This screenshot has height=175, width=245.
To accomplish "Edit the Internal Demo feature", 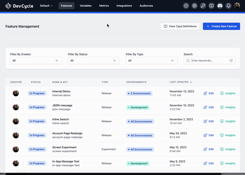I will coord(209,93).
